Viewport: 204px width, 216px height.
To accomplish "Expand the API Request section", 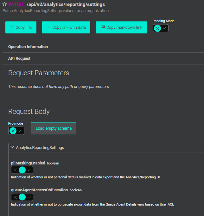I will coord(19,59).
